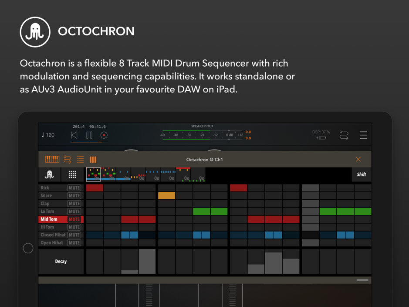Open the orange routing icon in plugin bar

pyautogui.click(x=68, y=159)
